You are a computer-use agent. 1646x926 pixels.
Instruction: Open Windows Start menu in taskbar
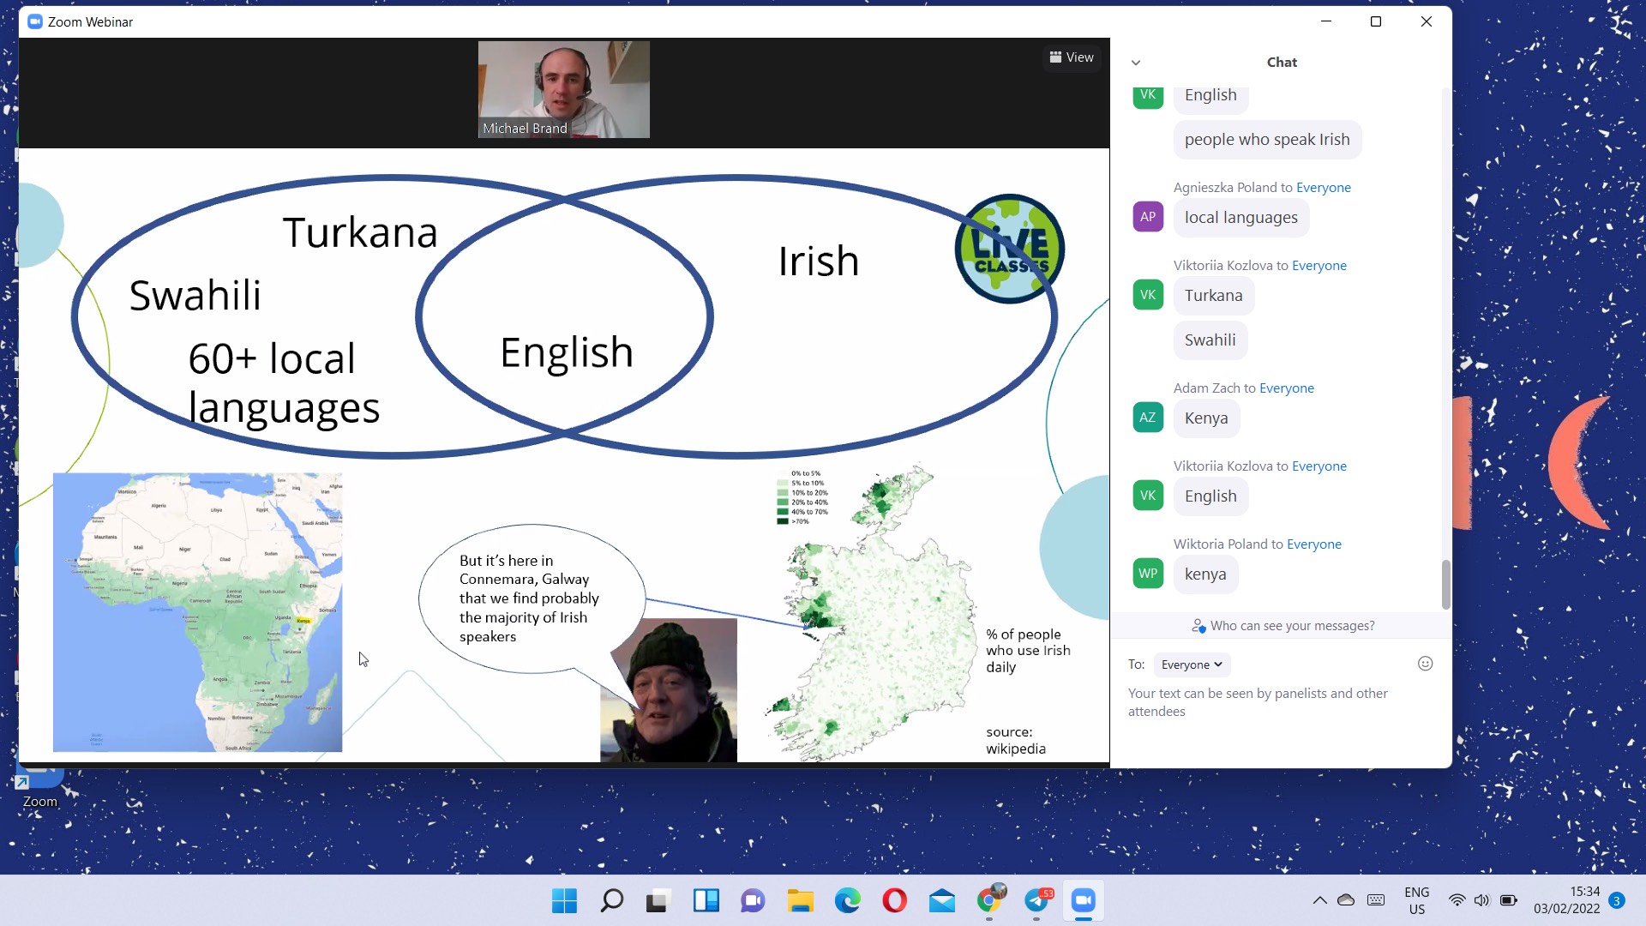click(564, 901)
